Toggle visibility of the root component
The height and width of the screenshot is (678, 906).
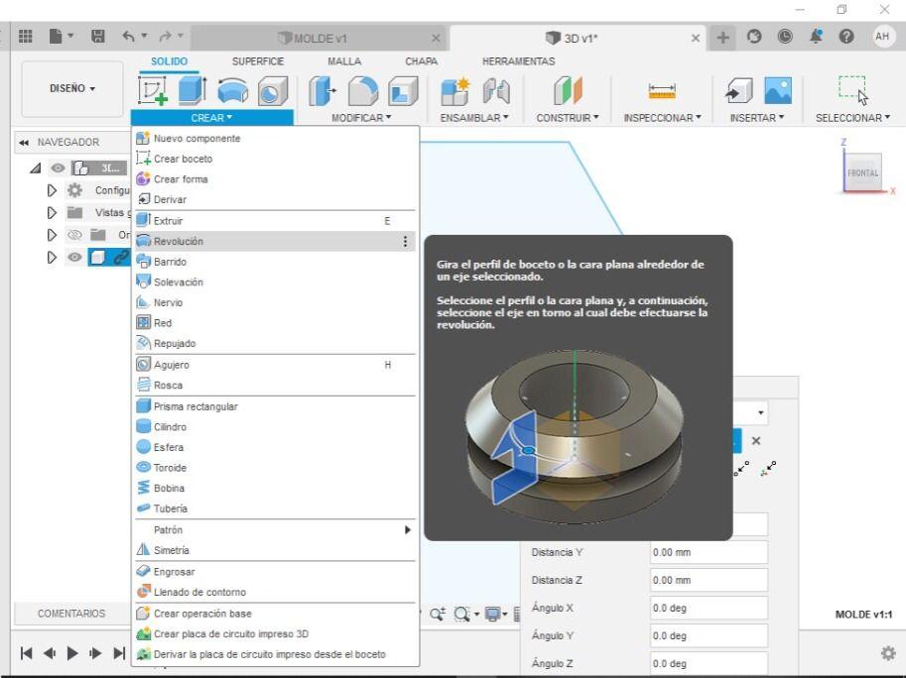[x=58, y=168]
